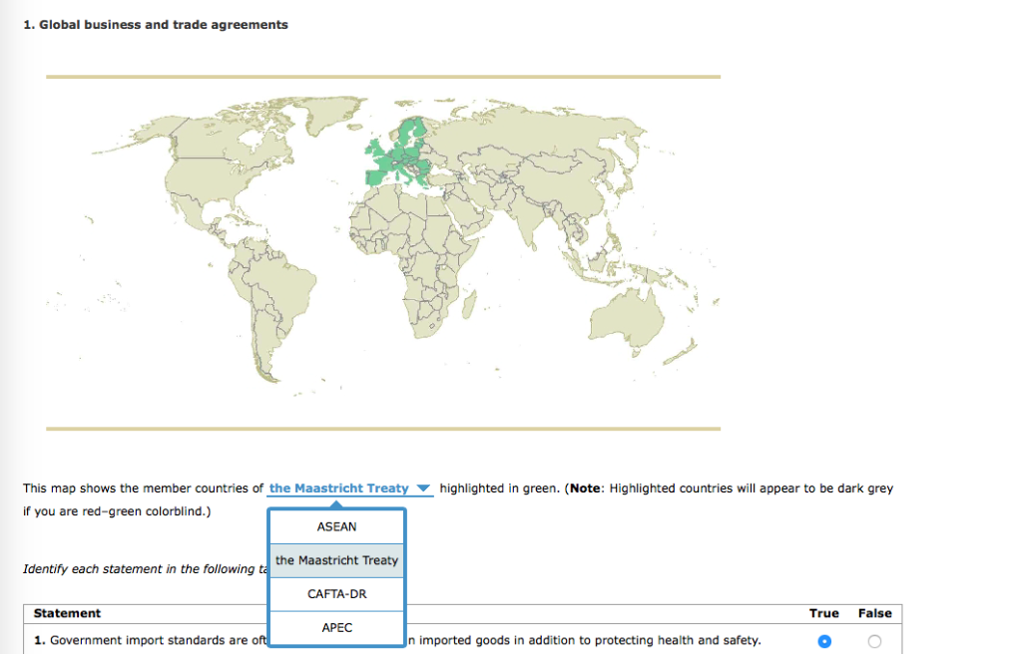This screenshot has width=1022, height=654.
Task: Select ASEAN from the trade agreement dropdown
Action: click(x=336, y=526)
